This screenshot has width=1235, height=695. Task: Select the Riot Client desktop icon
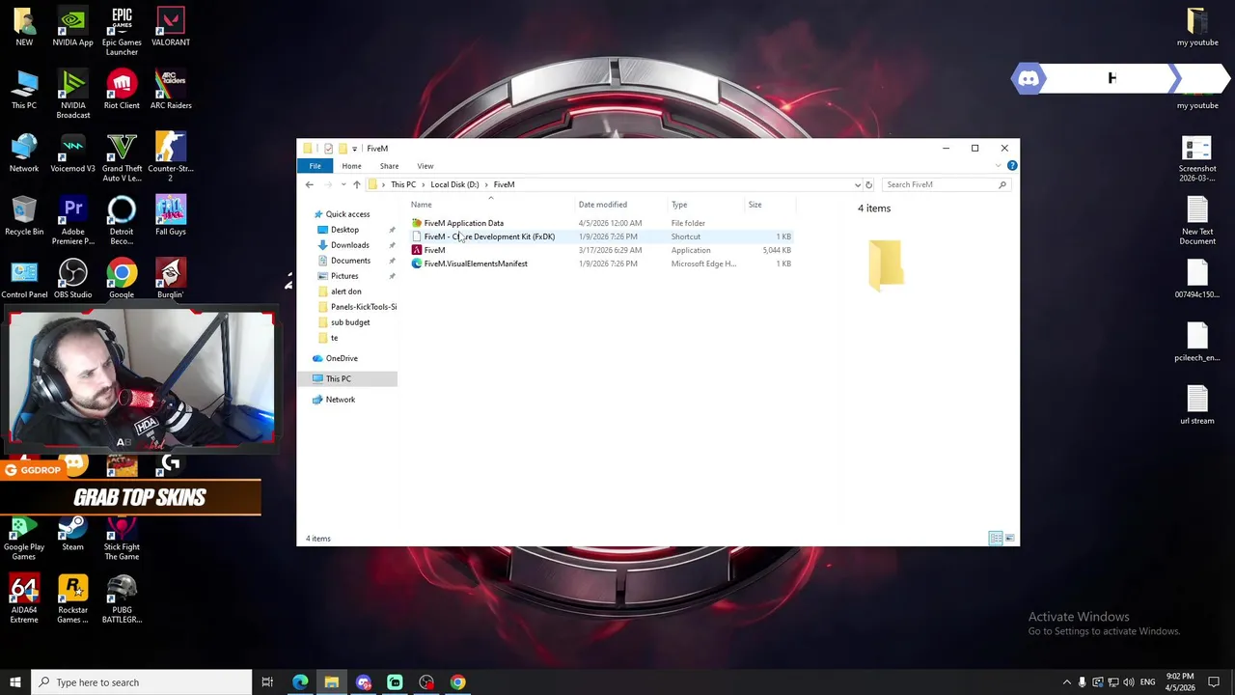[x=122, y=90]
